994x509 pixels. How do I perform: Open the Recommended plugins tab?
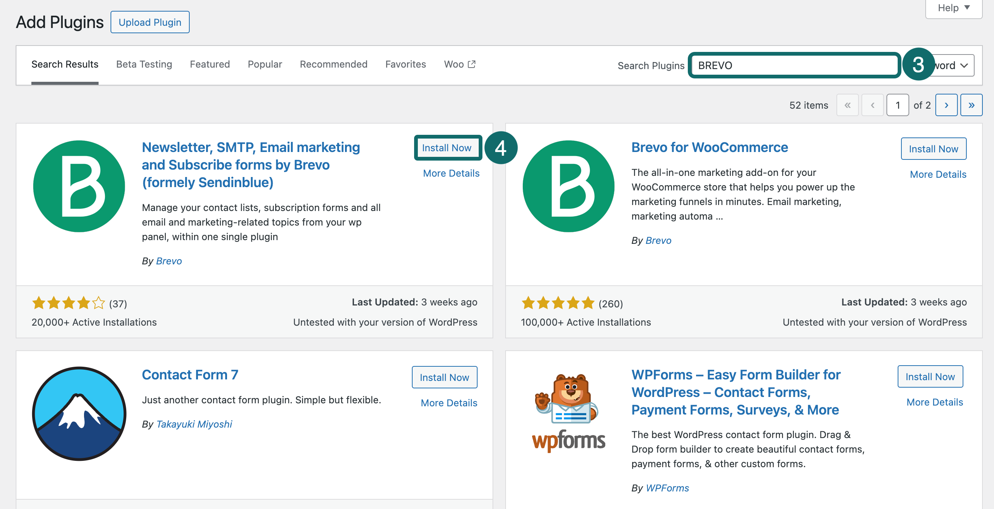tap(333, 64)
